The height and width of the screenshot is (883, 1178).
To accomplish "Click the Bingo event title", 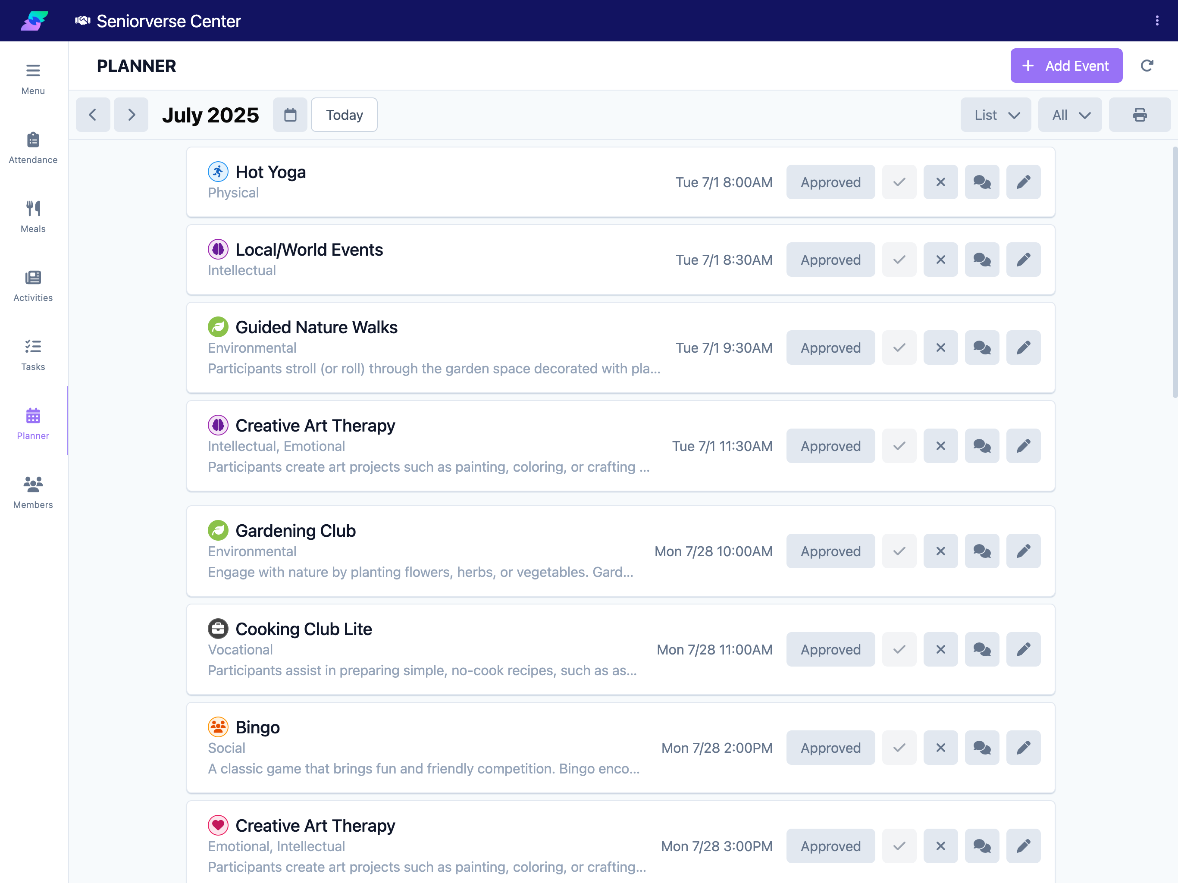I will (257, 727).
